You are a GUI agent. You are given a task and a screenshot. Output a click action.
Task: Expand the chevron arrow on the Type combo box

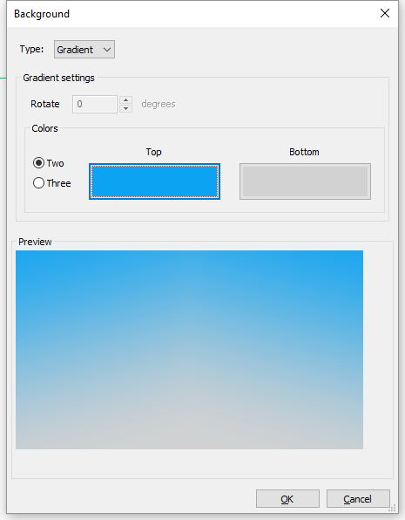[106, 50]
